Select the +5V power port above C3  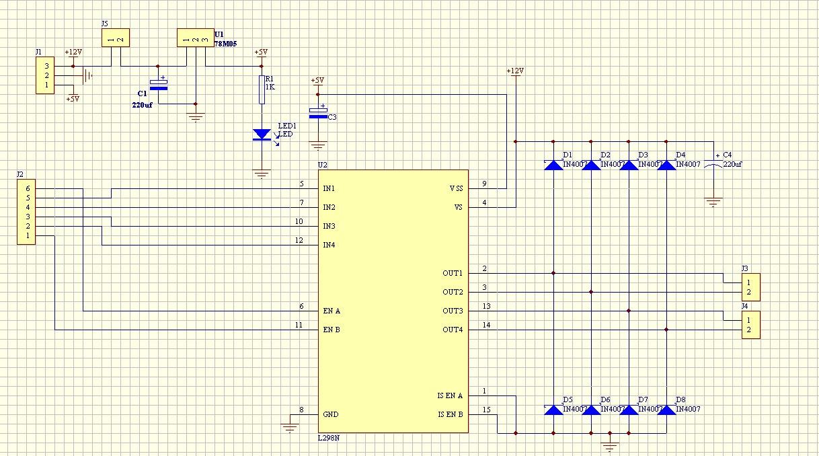pos(317,81)
